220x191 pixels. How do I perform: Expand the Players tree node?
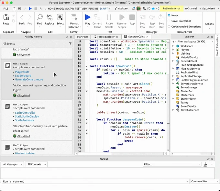[173, 50]
